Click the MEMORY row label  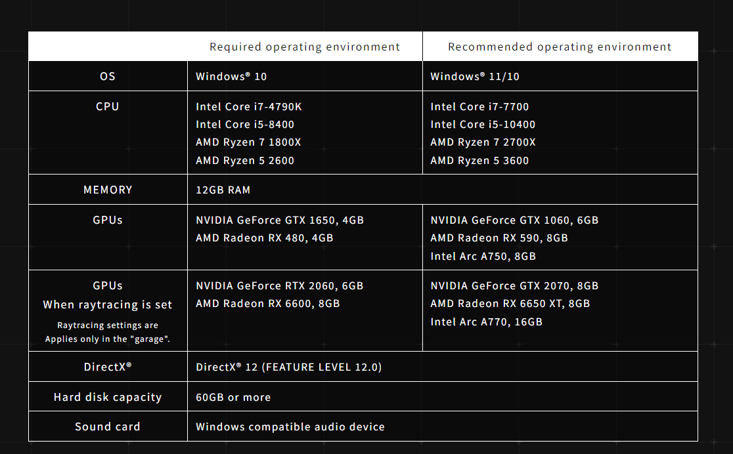click(x=108, y=190)
